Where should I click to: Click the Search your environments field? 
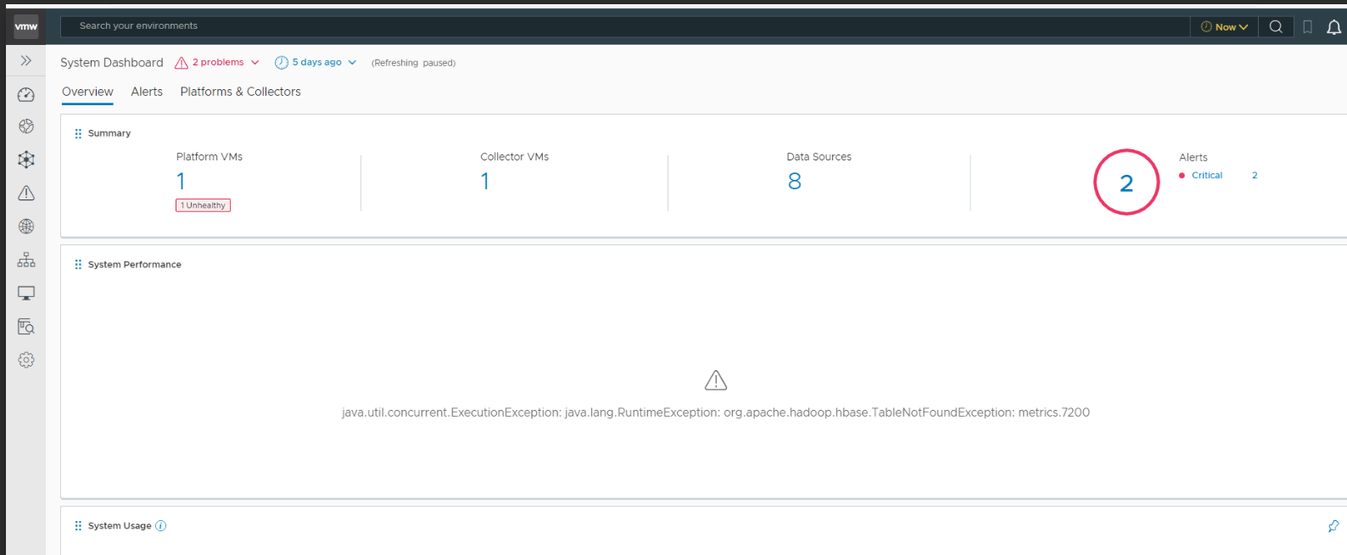594,26
